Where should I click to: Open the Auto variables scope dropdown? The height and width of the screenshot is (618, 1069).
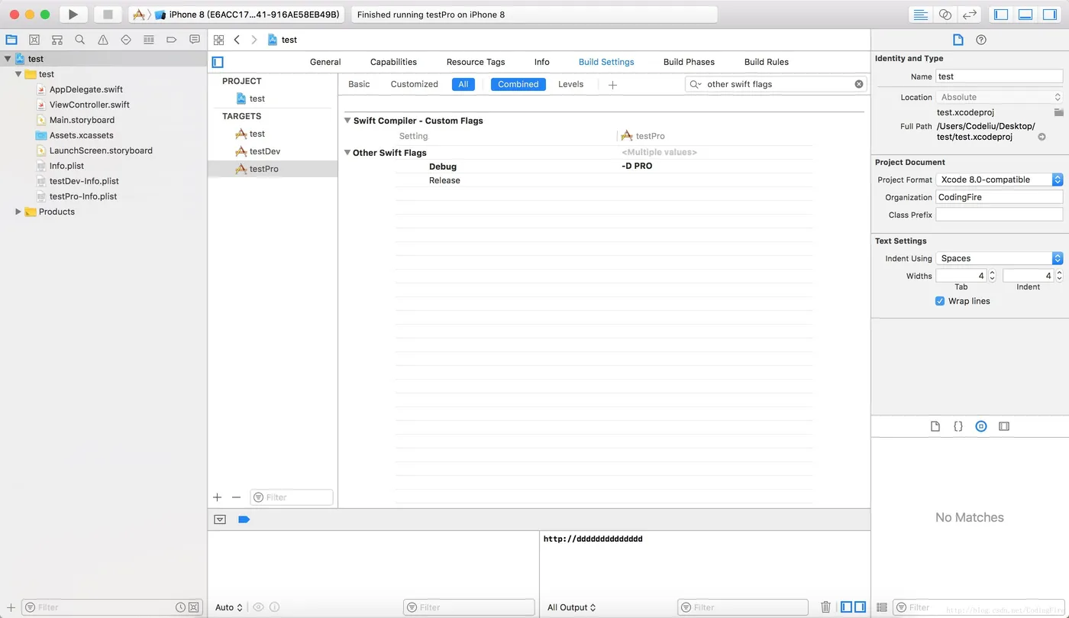point(229,607)
